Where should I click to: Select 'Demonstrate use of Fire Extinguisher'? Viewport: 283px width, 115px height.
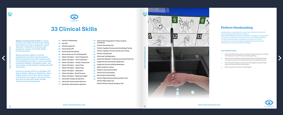tap(74, 54)
